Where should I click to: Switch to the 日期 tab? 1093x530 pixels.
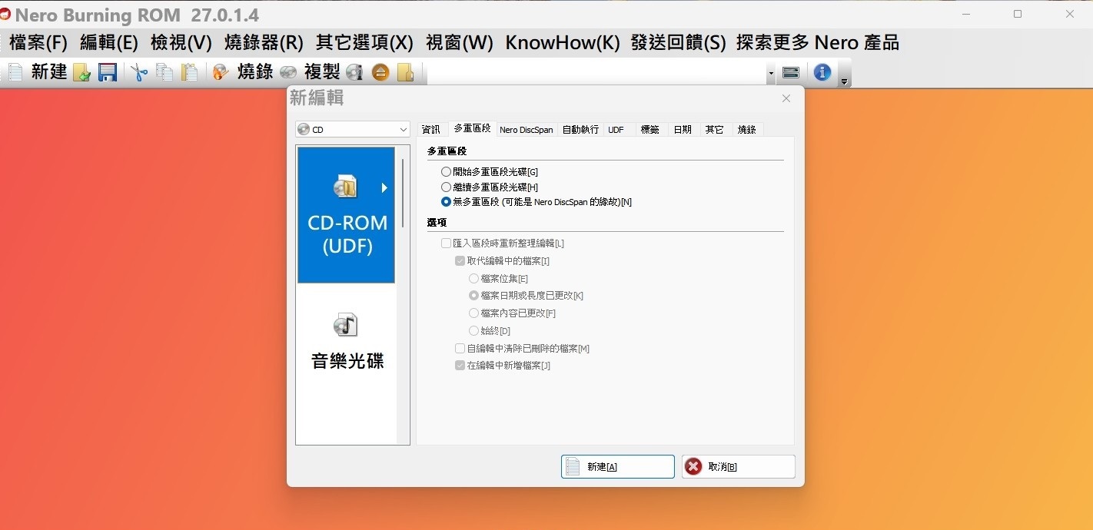[683, 130]
